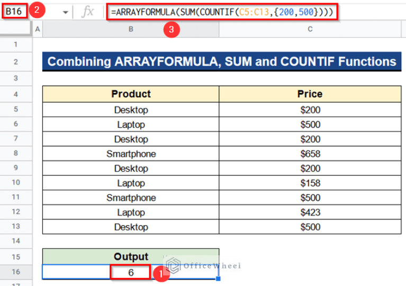The width and height of the screenshot is (406, 286).
Task: Select Desktop cell in row 7
Action: point(131,139)
